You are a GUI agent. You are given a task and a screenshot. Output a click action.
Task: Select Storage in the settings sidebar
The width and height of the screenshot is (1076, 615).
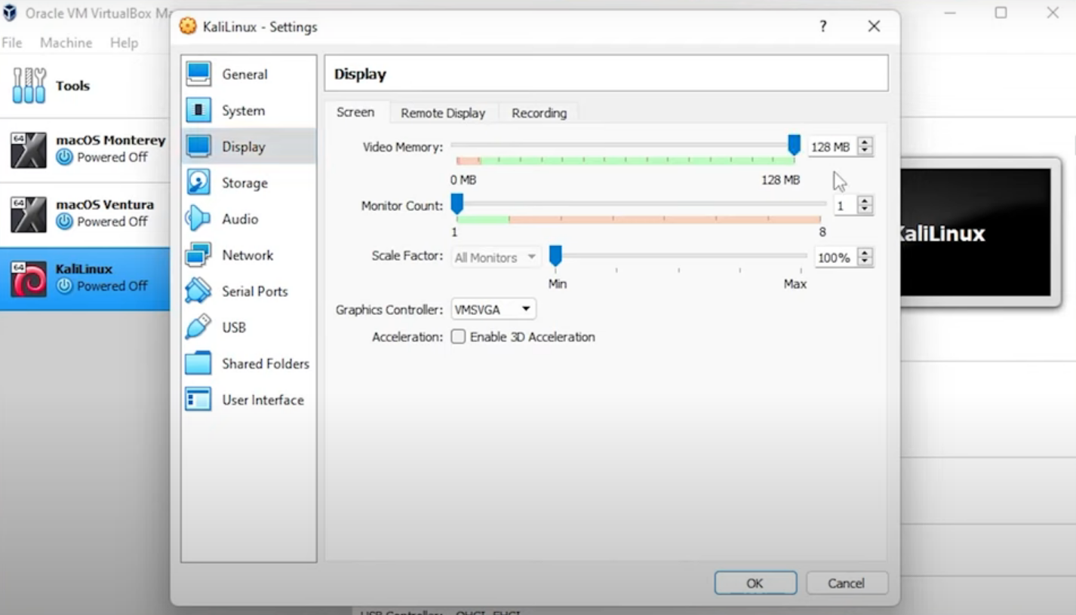[249, 182]
